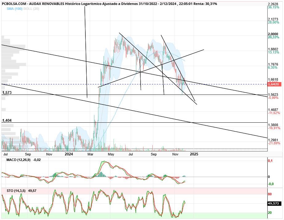
Task: Click the MACD (12,26,9) label
Action: (19, 160)
